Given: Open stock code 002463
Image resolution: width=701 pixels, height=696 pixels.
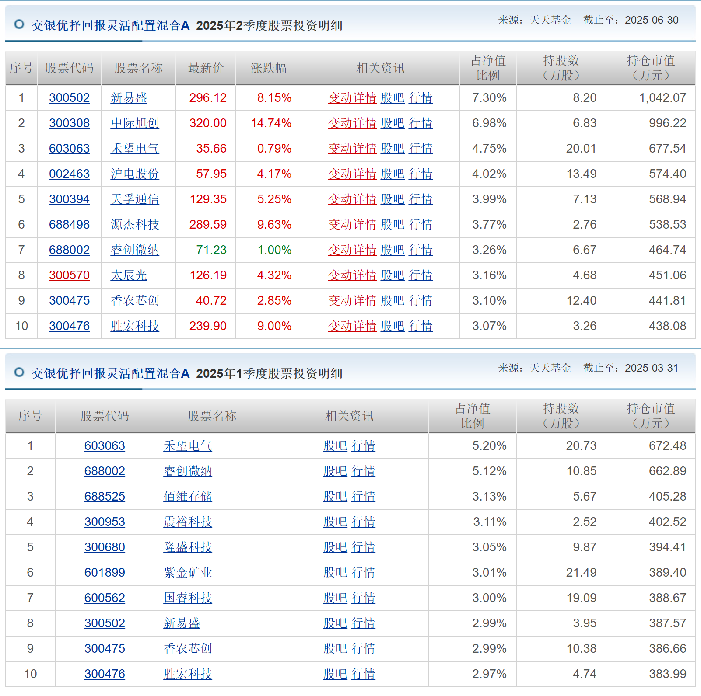Looking at the screenshot, I should tap(69, 174).
